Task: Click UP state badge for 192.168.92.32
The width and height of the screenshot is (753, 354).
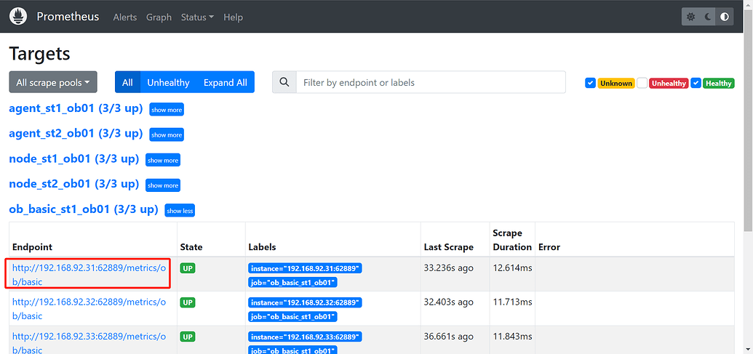Action: coord(188,302)
